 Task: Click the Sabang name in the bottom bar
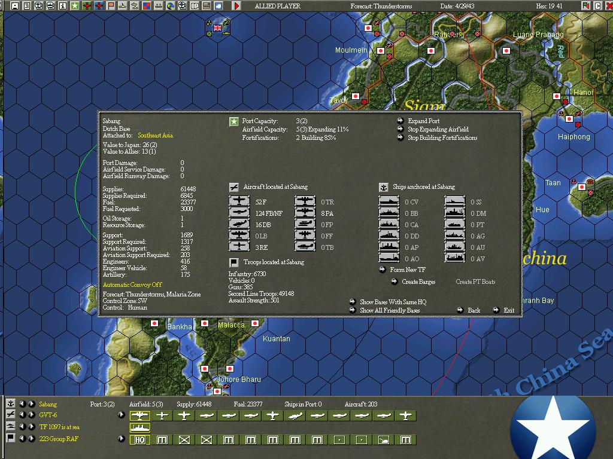click(48, 405)
